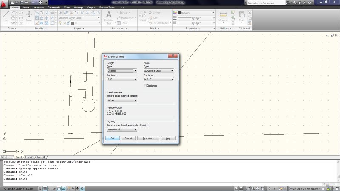The height and width of the screenshot is (191, 340).
Task: Click the Multiline Text tool
Action: tap(109, 17)
